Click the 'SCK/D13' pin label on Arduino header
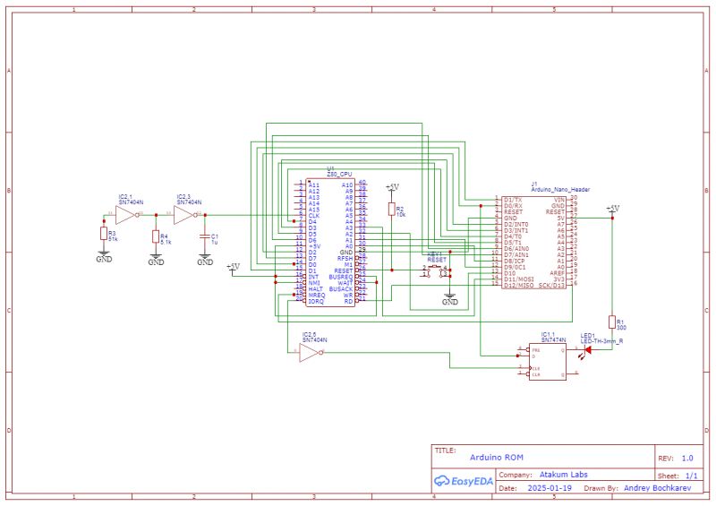716x506 pixels. coord(551,285)
